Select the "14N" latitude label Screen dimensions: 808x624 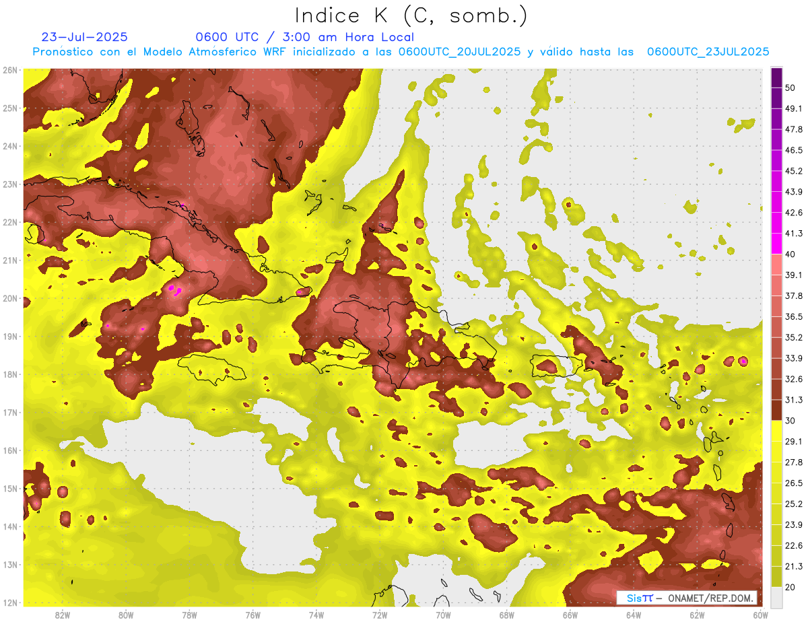pos(9,526)
